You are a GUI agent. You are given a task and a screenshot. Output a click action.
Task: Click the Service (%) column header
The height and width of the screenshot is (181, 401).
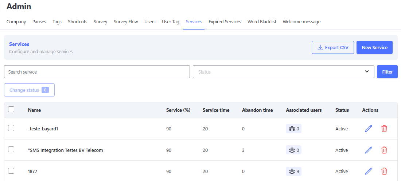[x=178, y=110]
